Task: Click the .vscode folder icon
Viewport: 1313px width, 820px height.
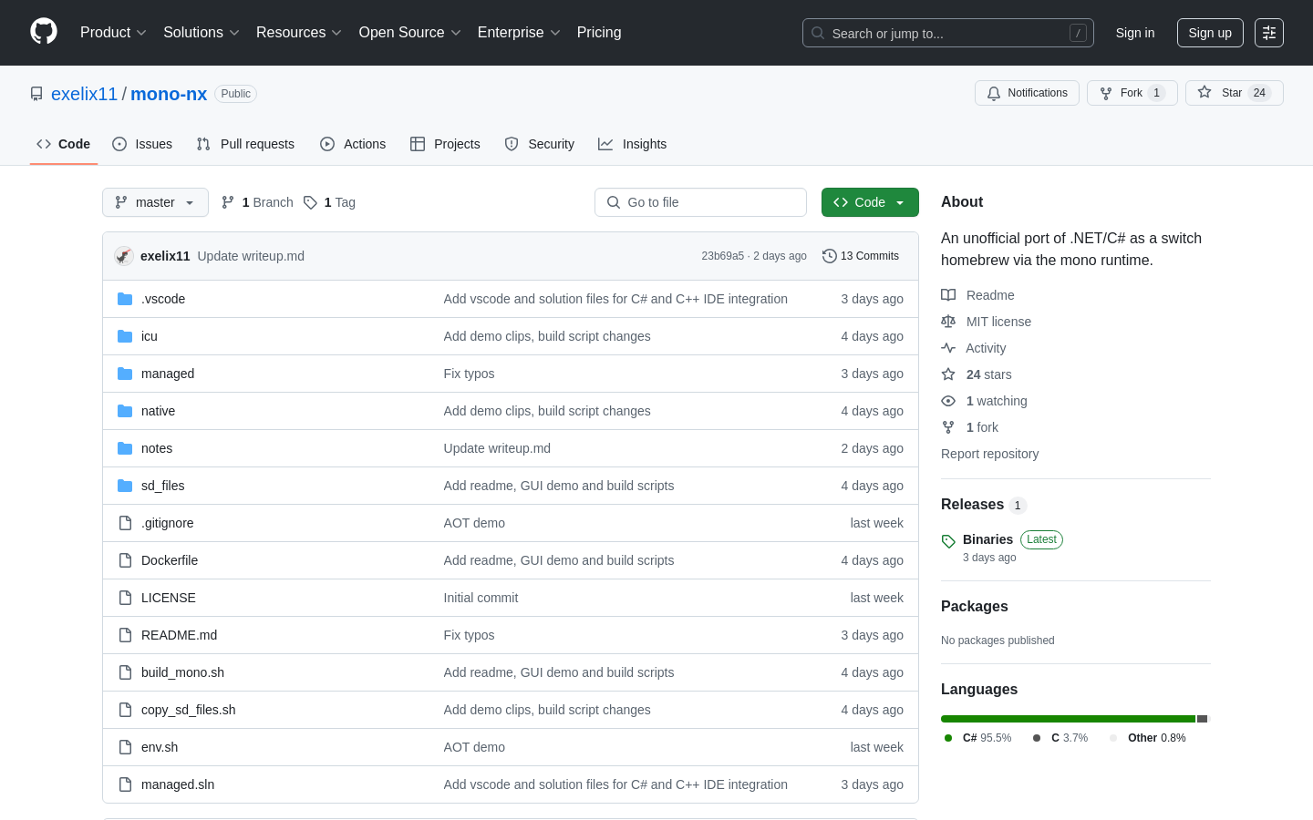Action: 125,299
